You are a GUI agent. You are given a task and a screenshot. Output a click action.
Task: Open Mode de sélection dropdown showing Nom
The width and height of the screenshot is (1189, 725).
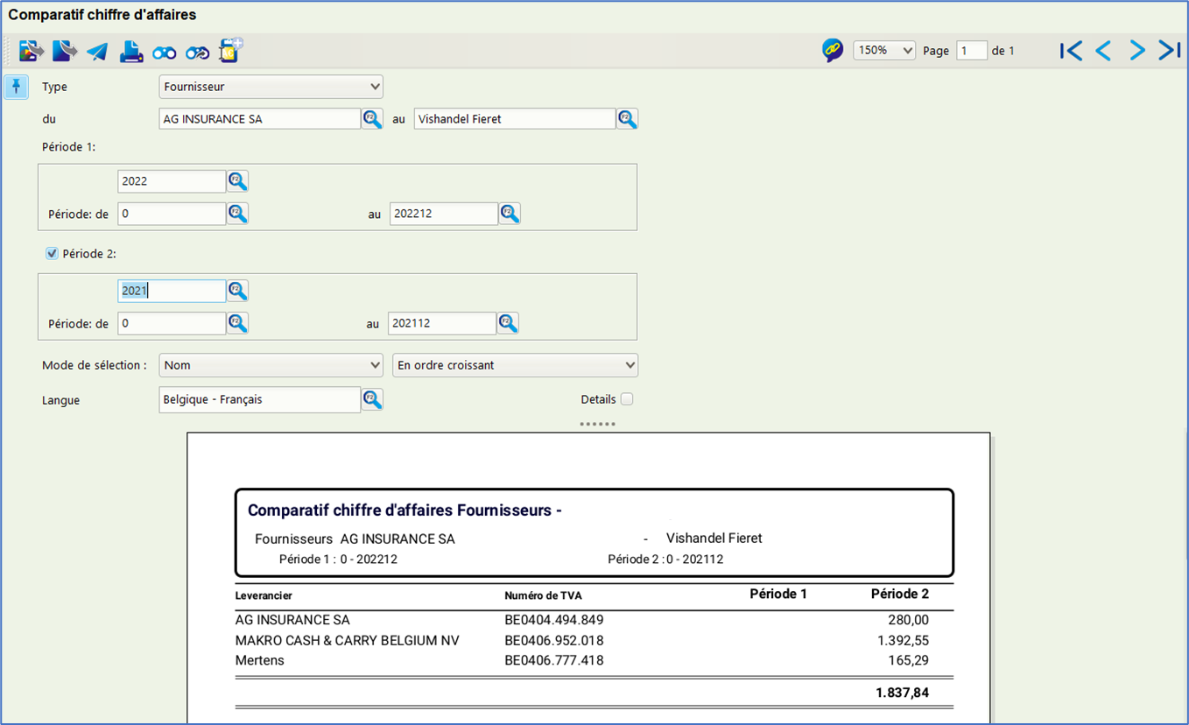[271, 365]
